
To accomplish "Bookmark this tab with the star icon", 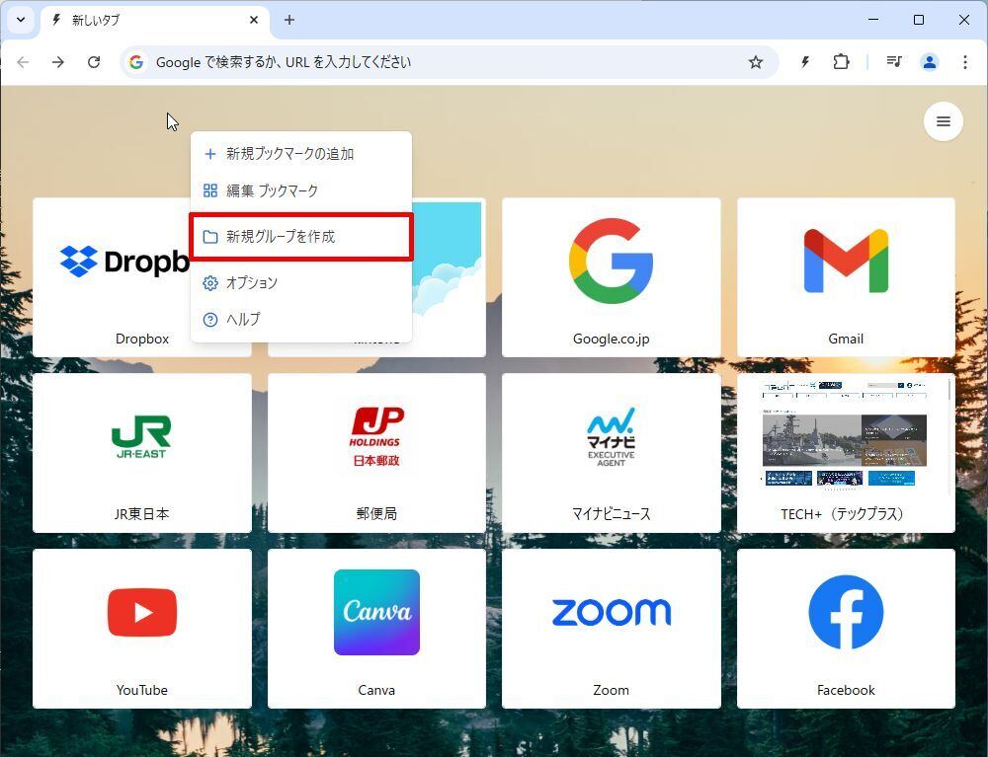I will 756,61.
